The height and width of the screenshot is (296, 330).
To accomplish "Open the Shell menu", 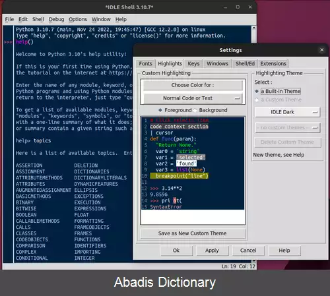I will click(38, 19).
